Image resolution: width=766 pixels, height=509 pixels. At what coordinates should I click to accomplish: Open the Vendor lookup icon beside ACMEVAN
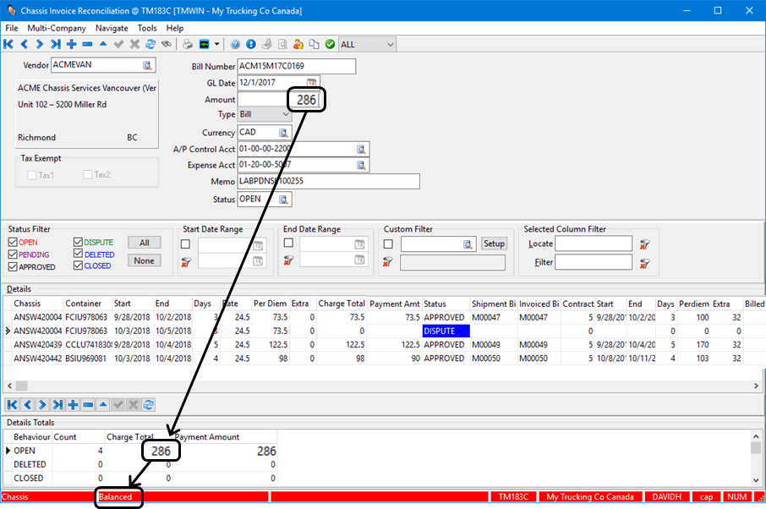(x=148, y=65)
